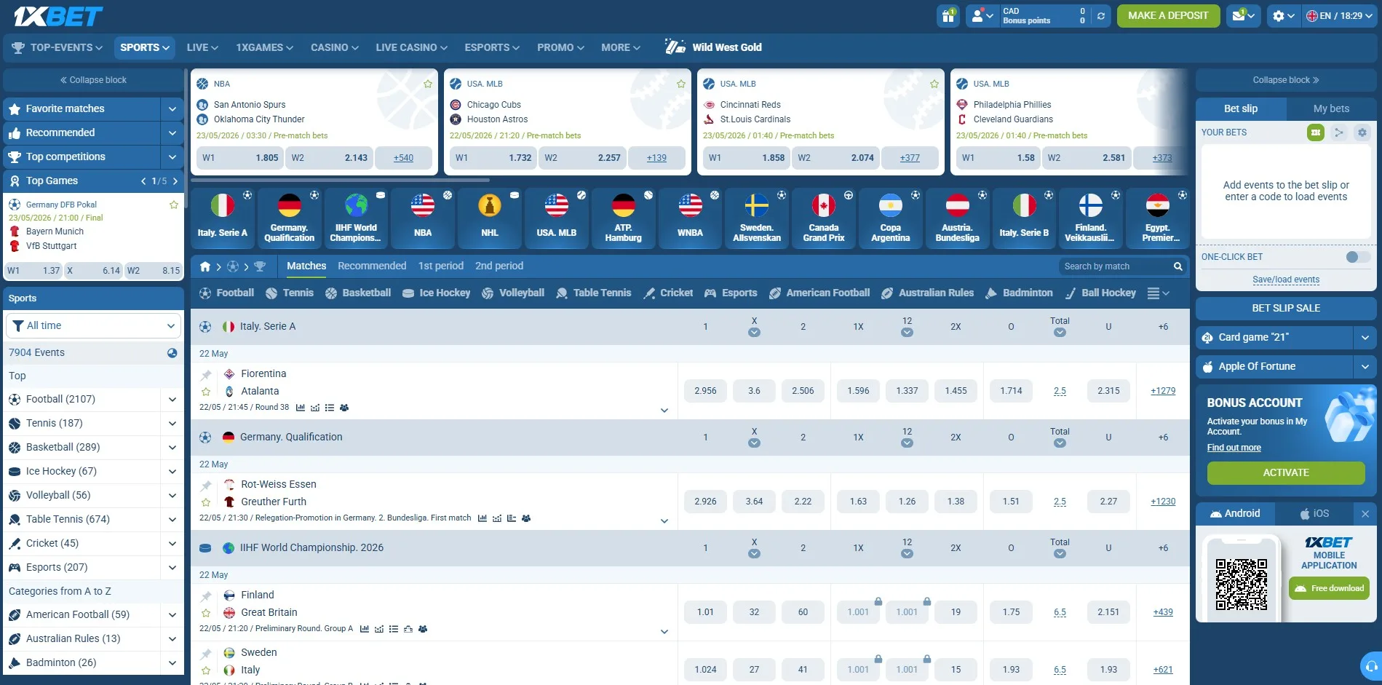This screenshot has width=1382, height=685.
Task: Filter by Football sport icon
Action: [x=226, y=293]
